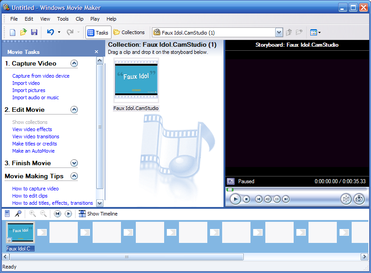
Task: Go up one collection level
Action: tap(289, 32)
